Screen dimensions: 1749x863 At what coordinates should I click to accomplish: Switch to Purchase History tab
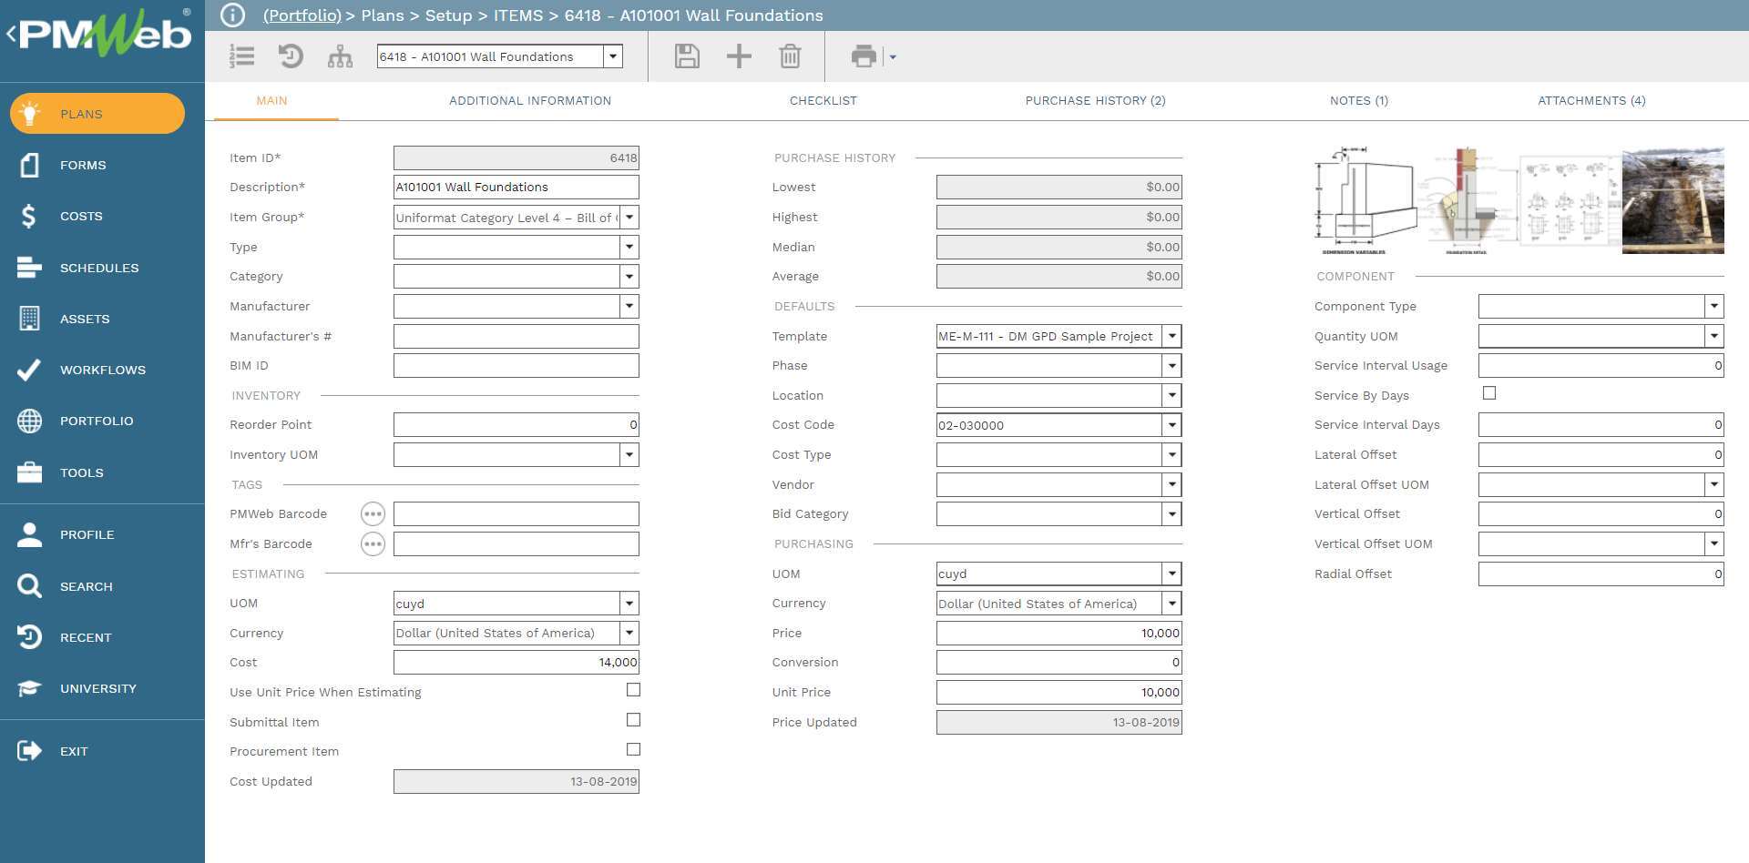[1095, 101]
